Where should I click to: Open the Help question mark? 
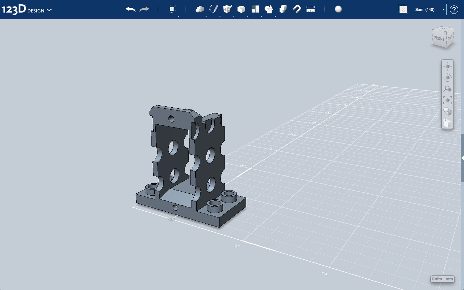tap(454, 10)
